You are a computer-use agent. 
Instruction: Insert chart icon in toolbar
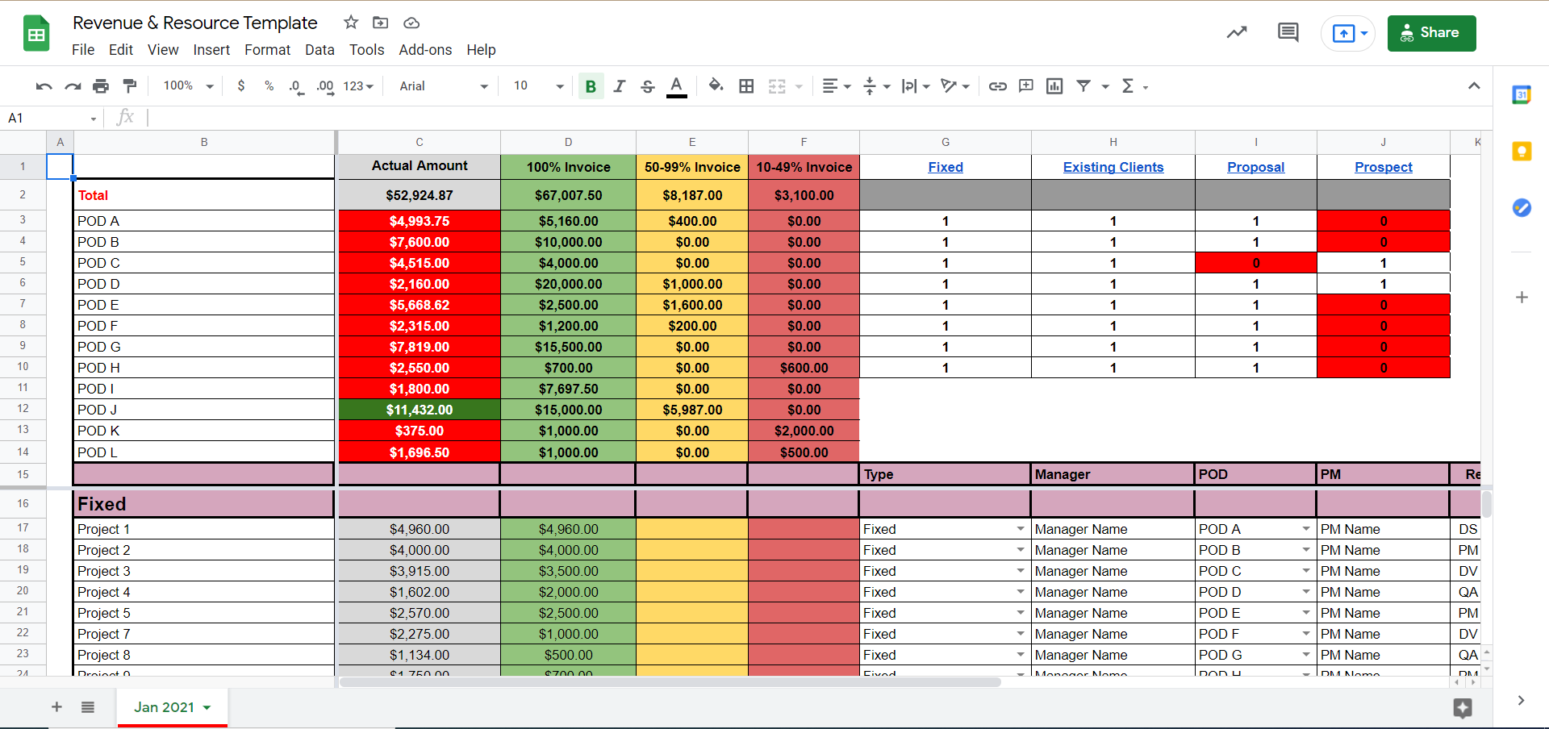pos(1054,86)
